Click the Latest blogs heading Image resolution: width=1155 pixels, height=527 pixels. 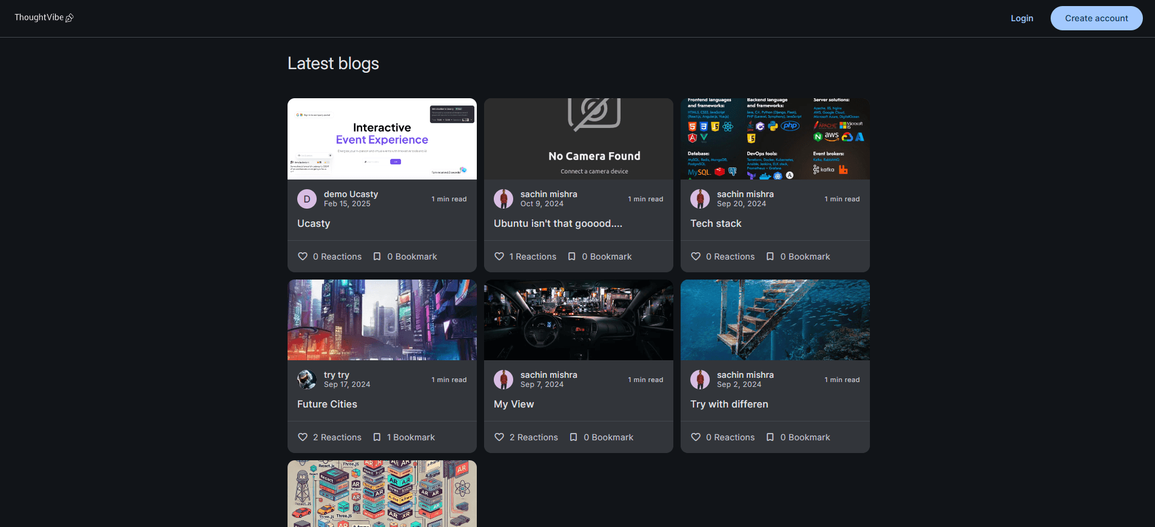point(333,64)
